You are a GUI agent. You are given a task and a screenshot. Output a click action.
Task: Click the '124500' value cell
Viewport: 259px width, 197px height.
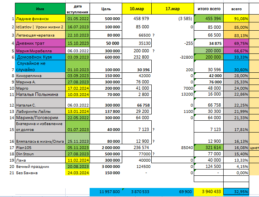pyautogui.click(x=137, y=166)
